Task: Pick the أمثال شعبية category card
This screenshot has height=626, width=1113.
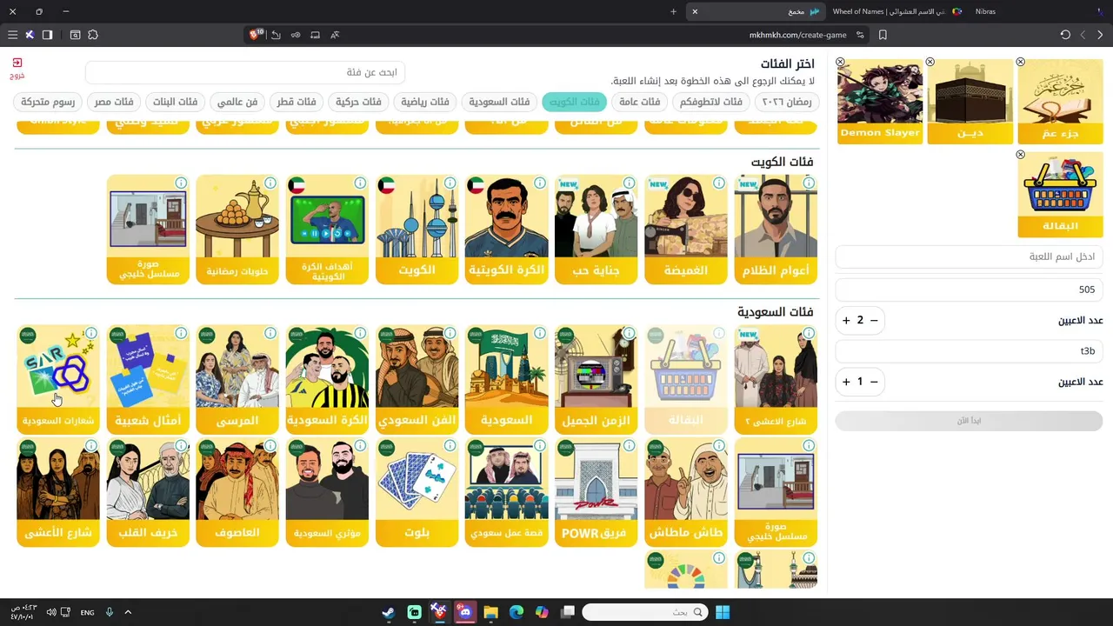Action: [148, 380]
